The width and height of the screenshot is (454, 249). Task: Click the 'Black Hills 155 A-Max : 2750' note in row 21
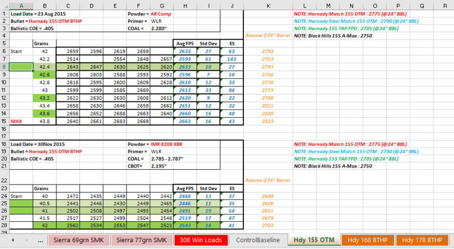click(333, 166)
